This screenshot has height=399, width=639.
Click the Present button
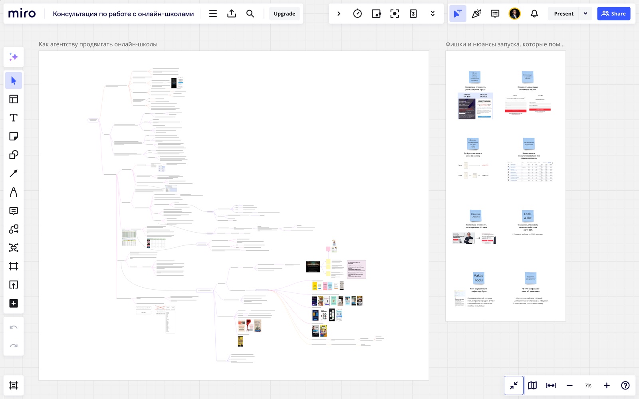pyautogui.click(x=564, y=14)
